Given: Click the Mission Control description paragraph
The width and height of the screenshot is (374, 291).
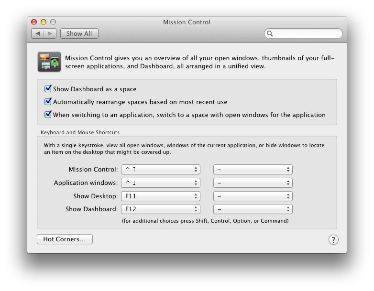Looking at the screenshot, I should pos(199,62).
